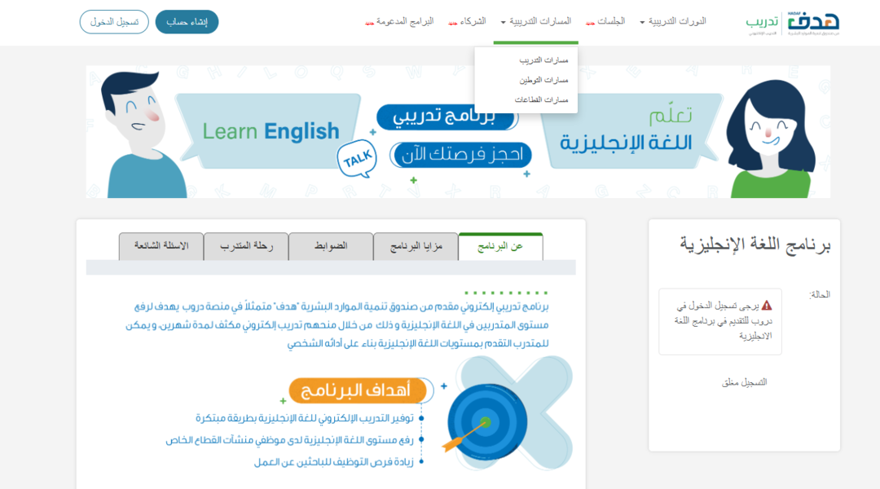The image size is (880, 489).
Task: Click the Hadaf logo in header
Action: tap(813, 23)
